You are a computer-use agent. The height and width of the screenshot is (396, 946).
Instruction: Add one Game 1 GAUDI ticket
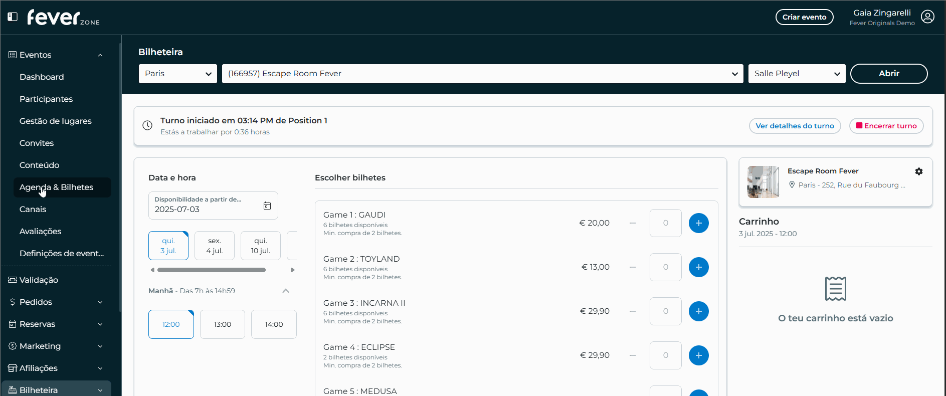[x=699, y=223]
